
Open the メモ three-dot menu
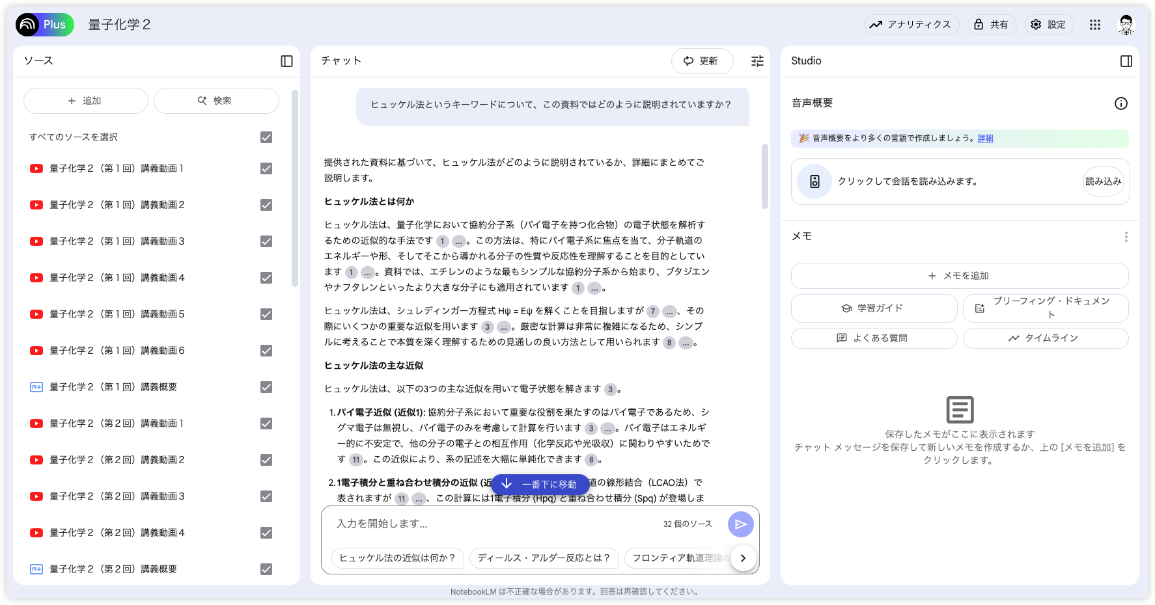[1126, 237]
